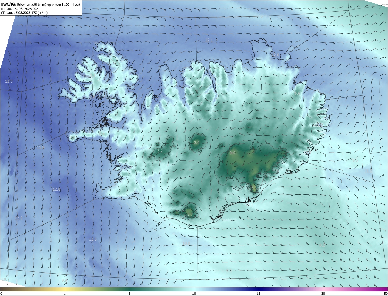The image size is (388, 296).
Task: Click the 10 tick label on the color scale
Action: 194,294
